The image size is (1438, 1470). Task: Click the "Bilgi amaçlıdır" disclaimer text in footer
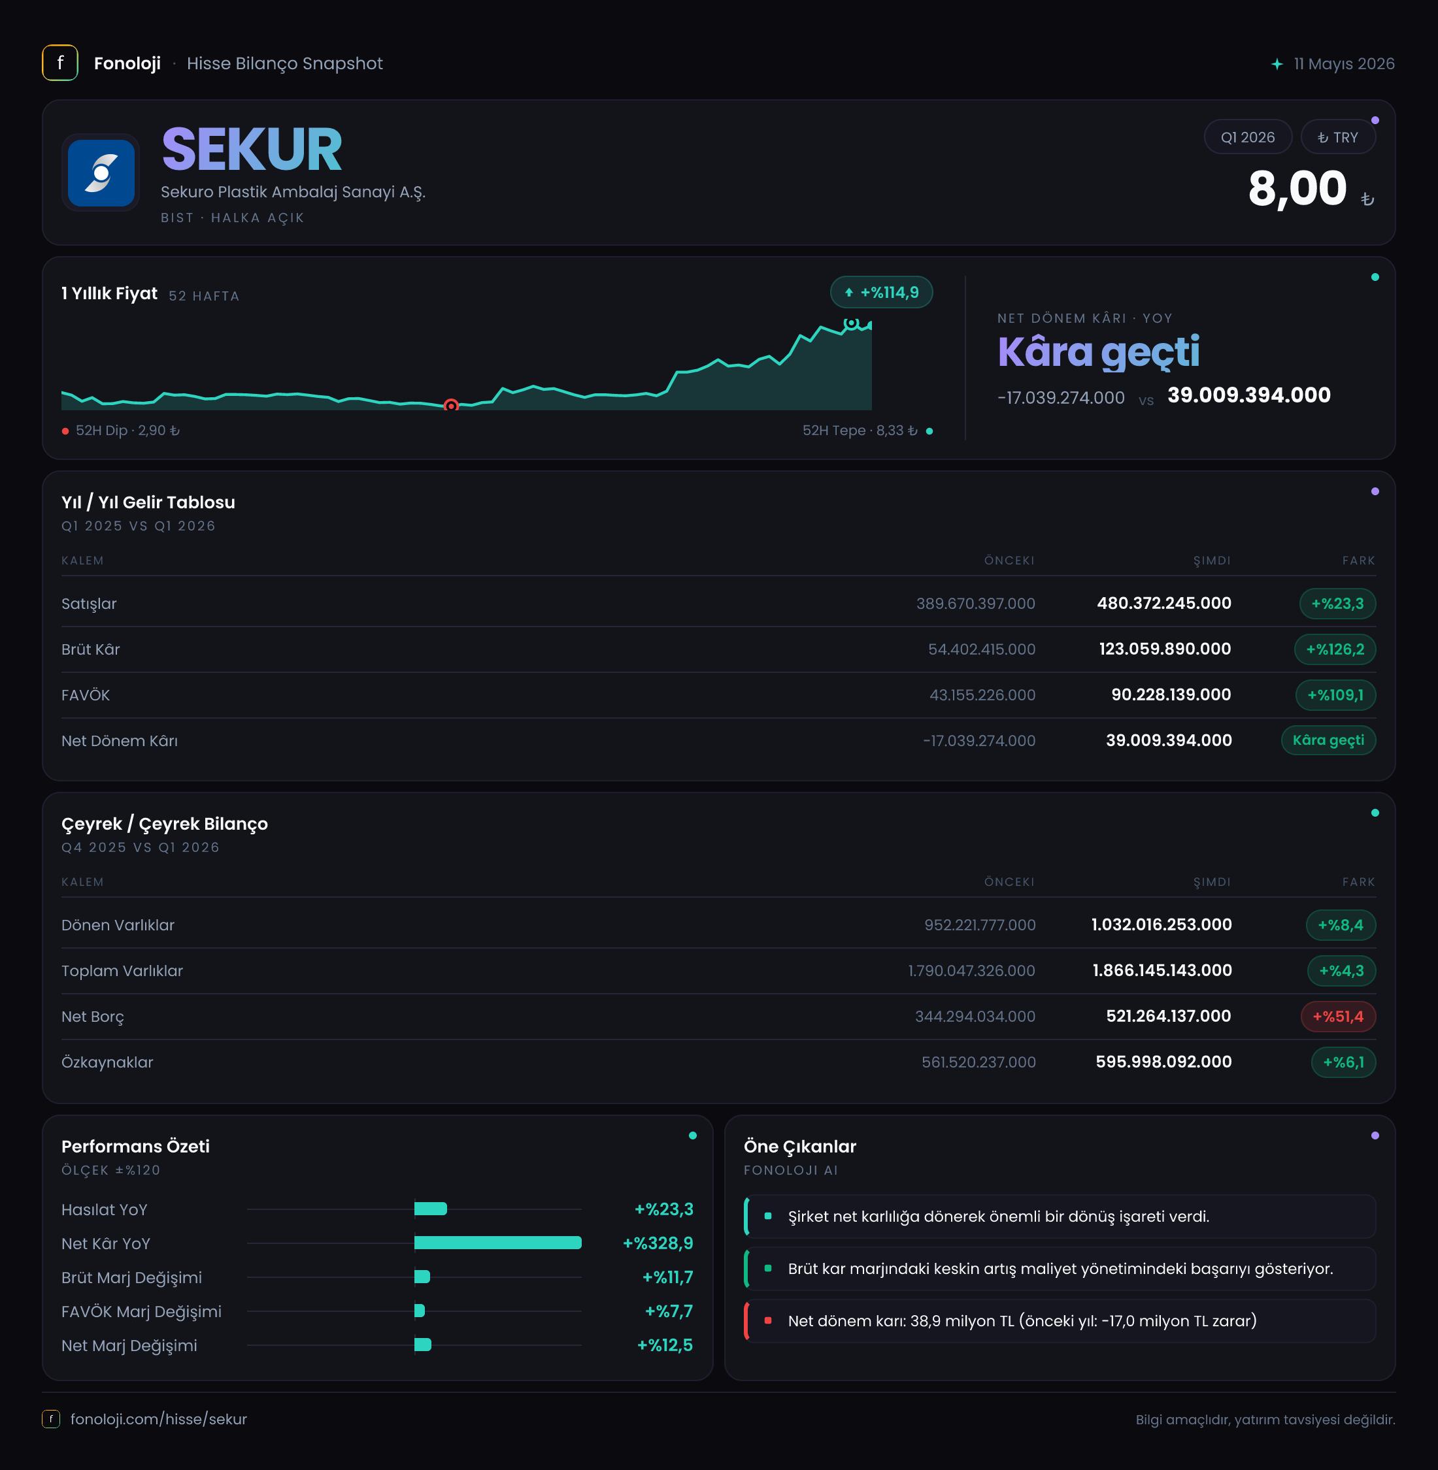coord(1266,1420)
